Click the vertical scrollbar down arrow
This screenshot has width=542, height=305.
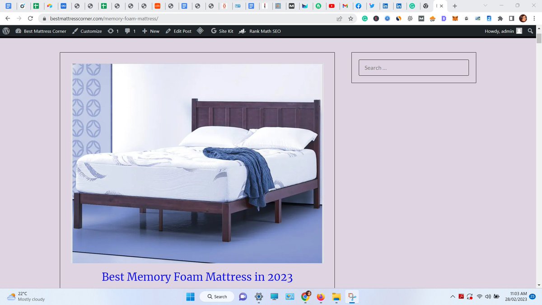tap(539, 285)
